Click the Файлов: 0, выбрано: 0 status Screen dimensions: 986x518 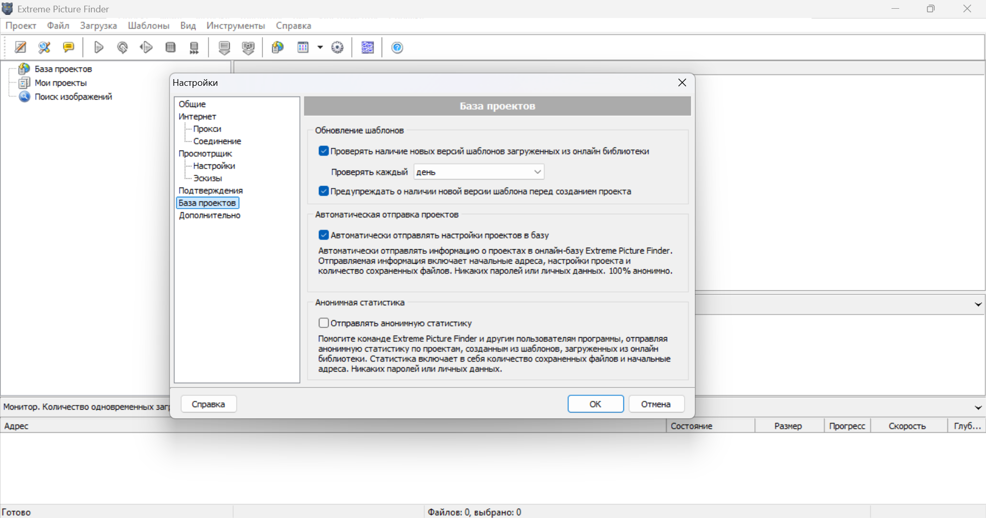[x=474, y=512]
